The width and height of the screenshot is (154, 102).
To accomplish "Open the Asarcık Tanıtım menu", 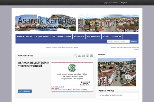I will tap(24, 36).
